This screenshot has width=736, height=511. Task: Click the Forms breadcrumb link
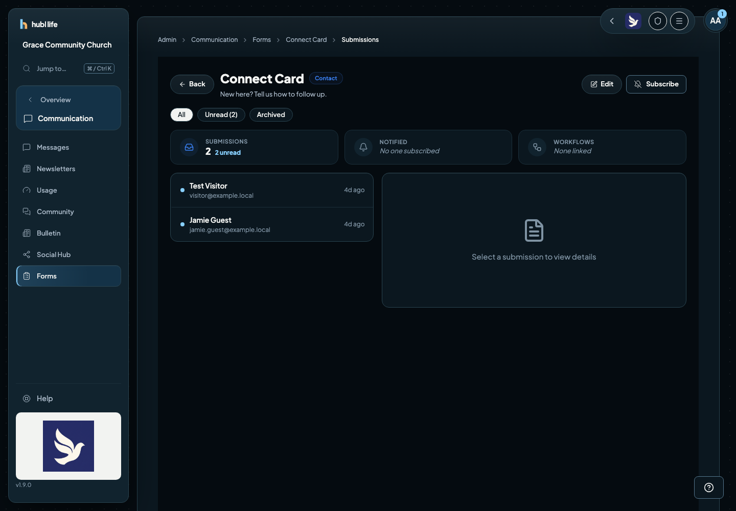click(x=262, y=40)
